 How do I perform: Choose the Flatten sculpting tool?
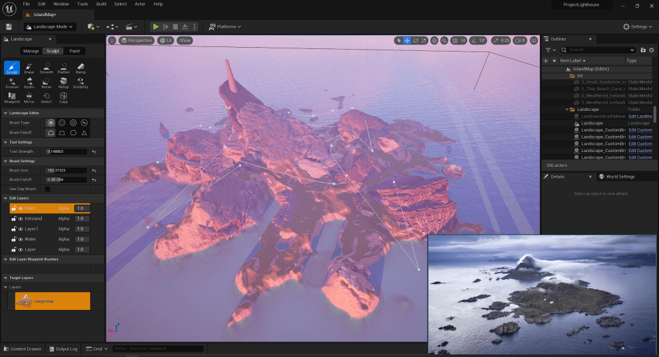pos(63,68)
